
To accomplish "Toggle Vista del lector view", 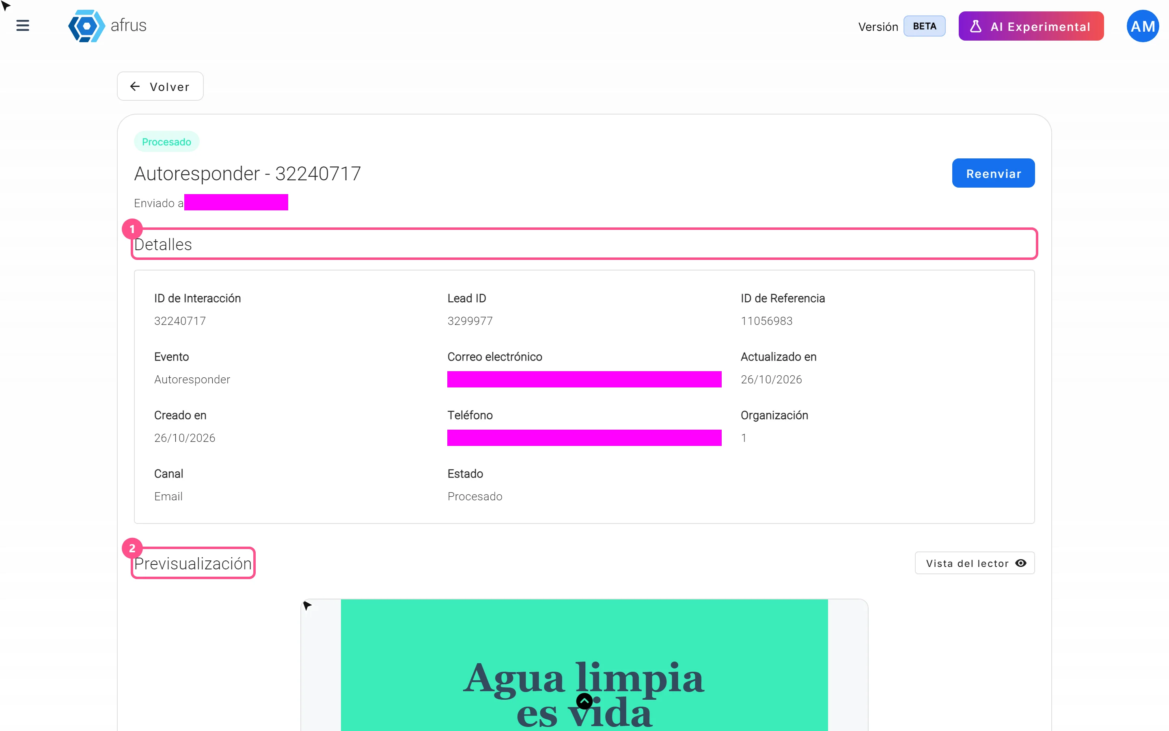I will [x=974, y=563].
